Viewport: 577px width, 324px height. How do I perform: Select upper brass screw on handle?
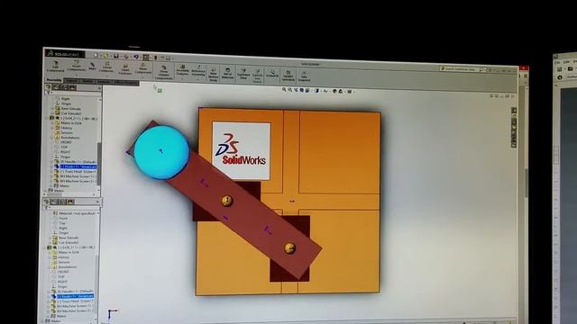[x=226, y=201]
